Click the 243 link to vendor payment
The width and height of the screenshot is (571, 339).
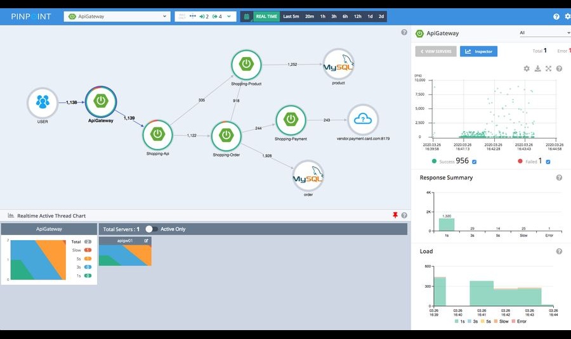pyautogui.click(x=327, y=120)
